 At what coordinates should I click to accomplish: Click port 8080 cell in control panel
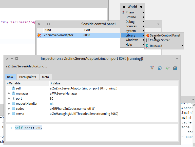click(x=87, y=35)
